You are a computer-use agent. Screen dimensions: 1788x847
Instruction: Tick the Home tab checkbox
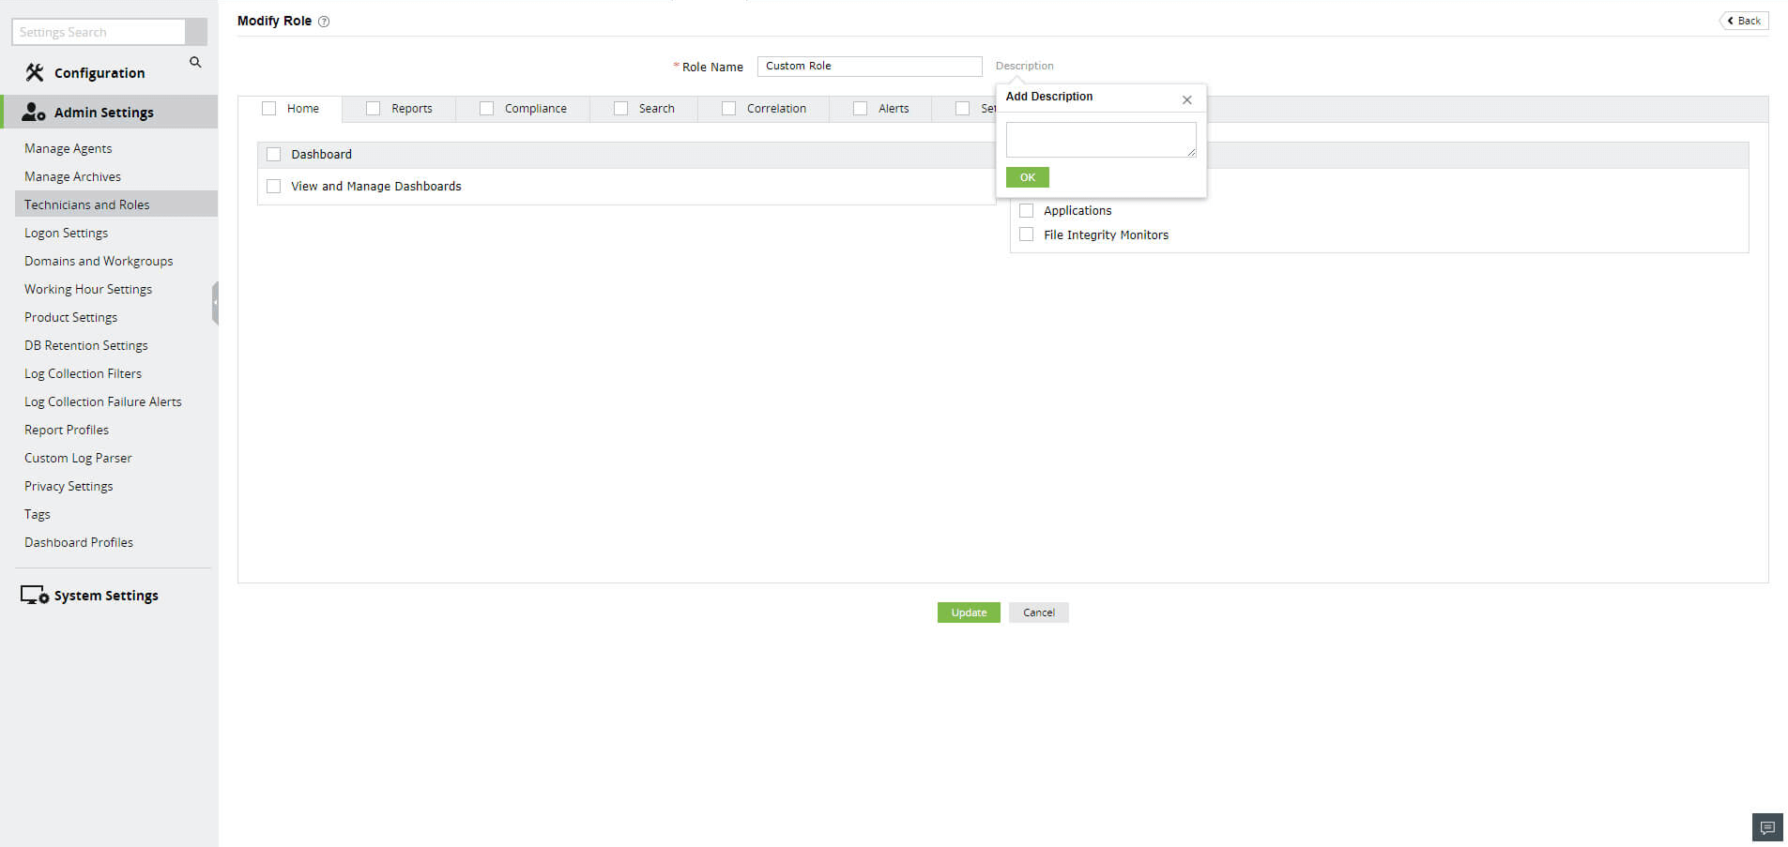pyautogui.click(x=269, y=109)
